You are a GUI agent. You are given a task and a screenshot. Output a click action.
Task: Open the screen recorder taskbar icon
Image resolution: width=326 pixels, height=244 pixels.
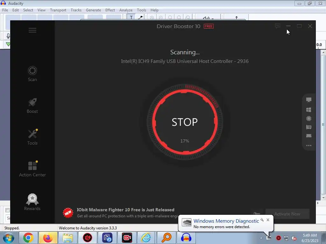point(127,238)
